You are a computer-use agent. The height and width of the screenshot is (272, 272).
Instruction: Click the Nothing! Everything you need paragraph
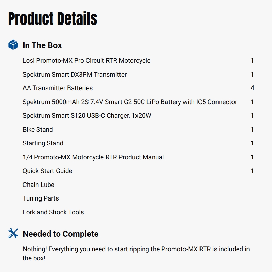[x=136, y=254]
